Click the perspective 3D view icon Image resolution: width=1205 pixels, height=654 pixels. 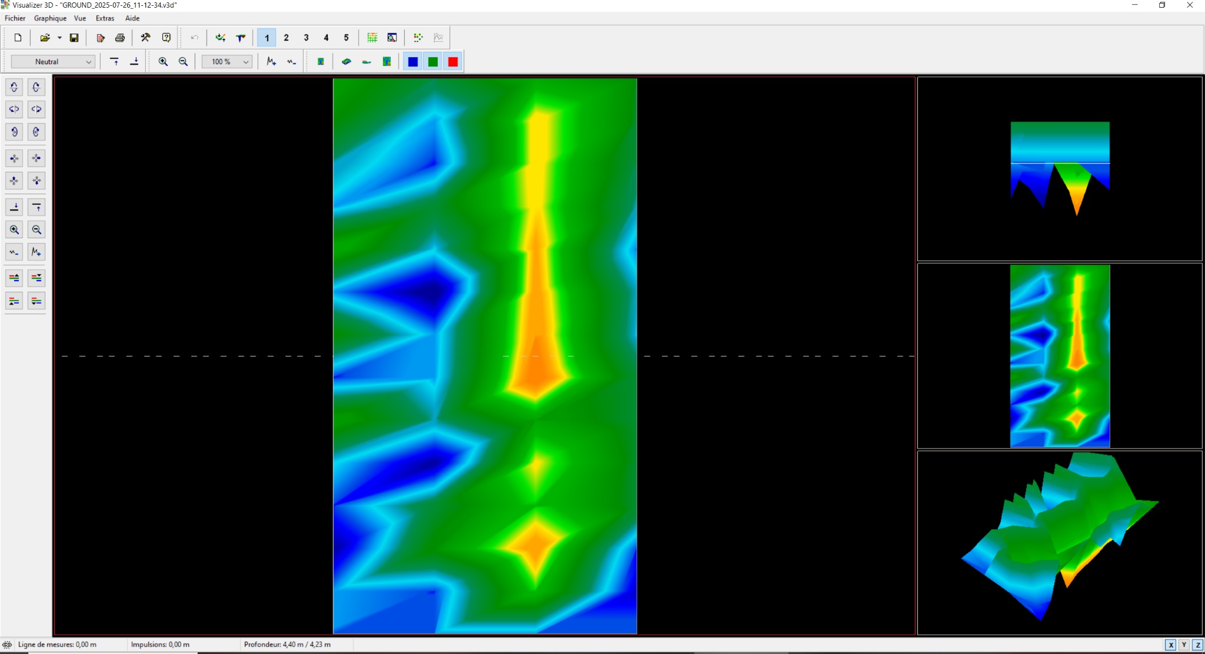click(347, 62)
